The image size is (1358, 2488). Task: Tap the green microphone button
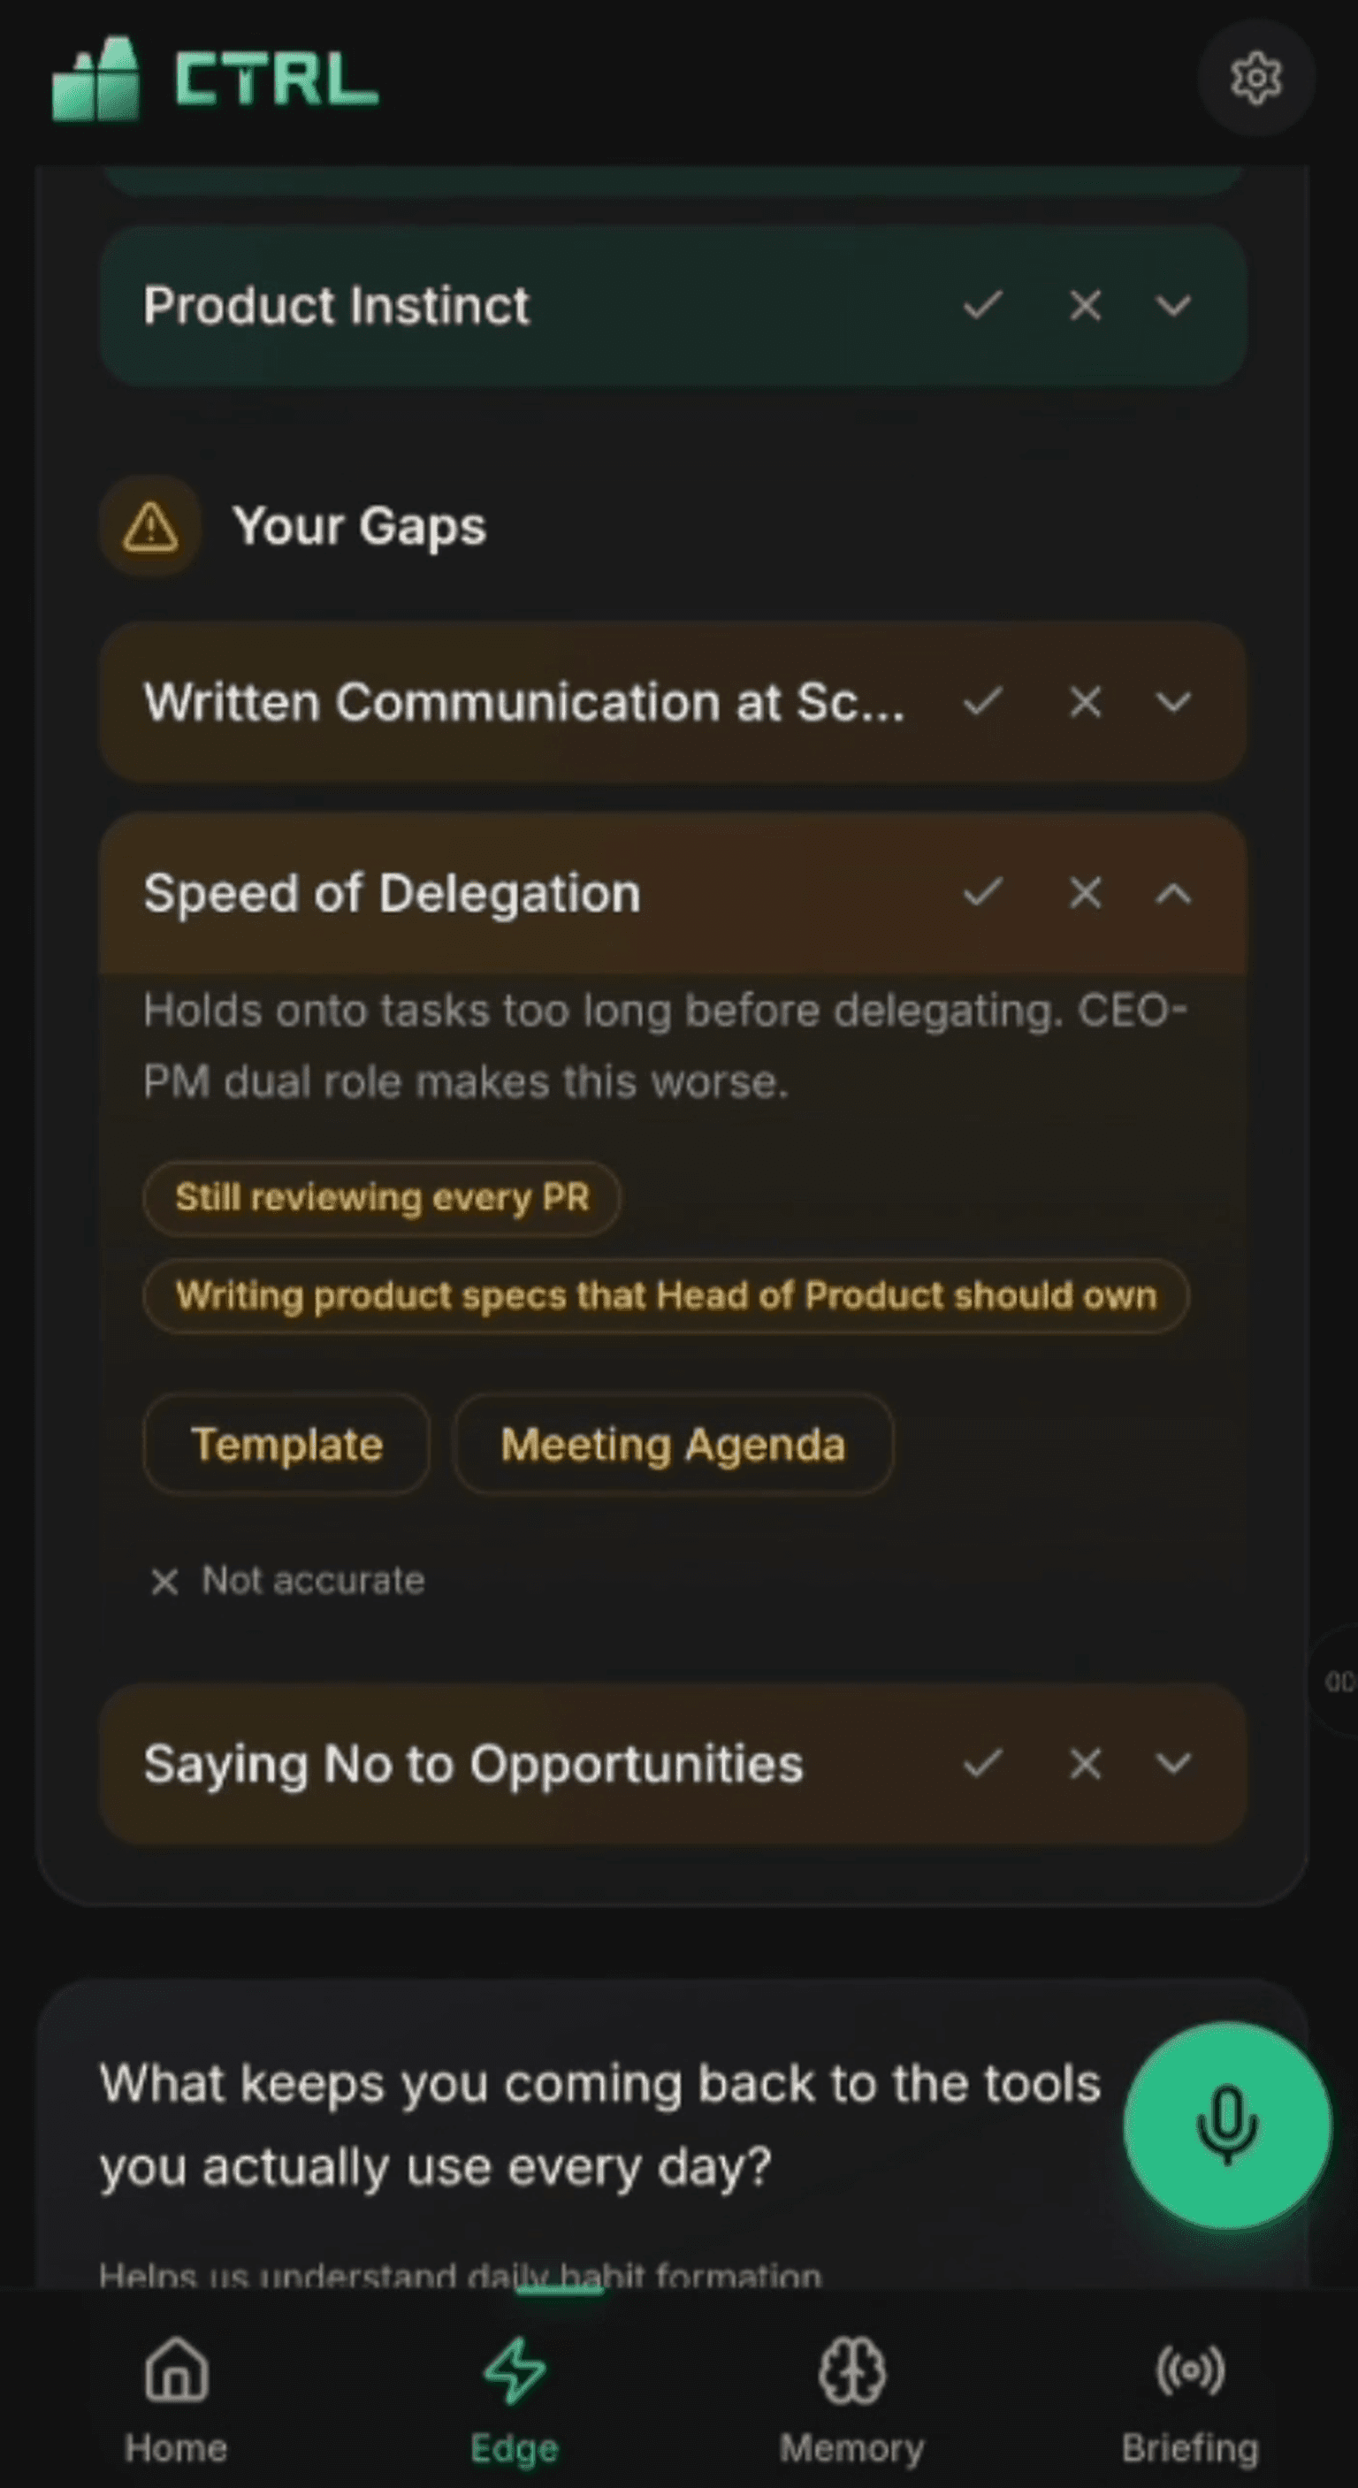1226,2124
